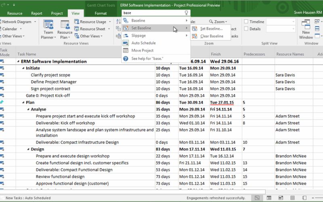Viewport: 323px width, 202px height.
Task: Open the Resource Plan view
Action: (65, 29)
